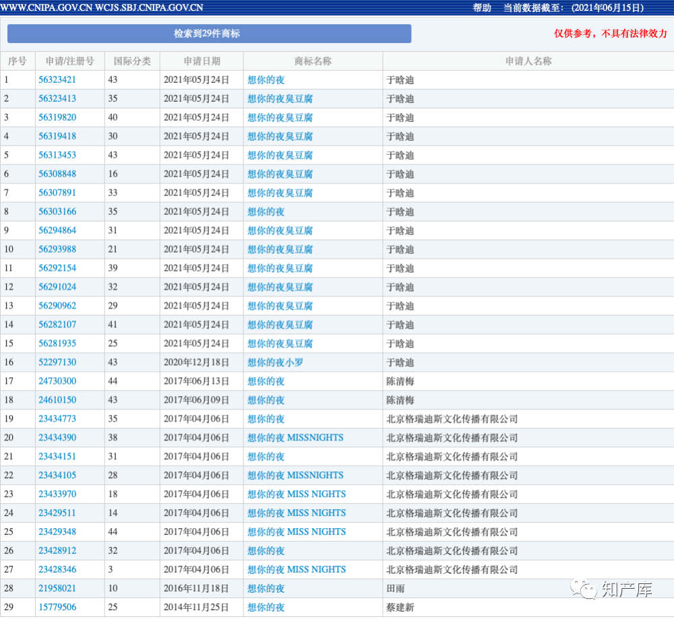Open registration number 56290962
The height and width of the screenshot is (619, 674).
pyautogui.click(x=57, y=306)
